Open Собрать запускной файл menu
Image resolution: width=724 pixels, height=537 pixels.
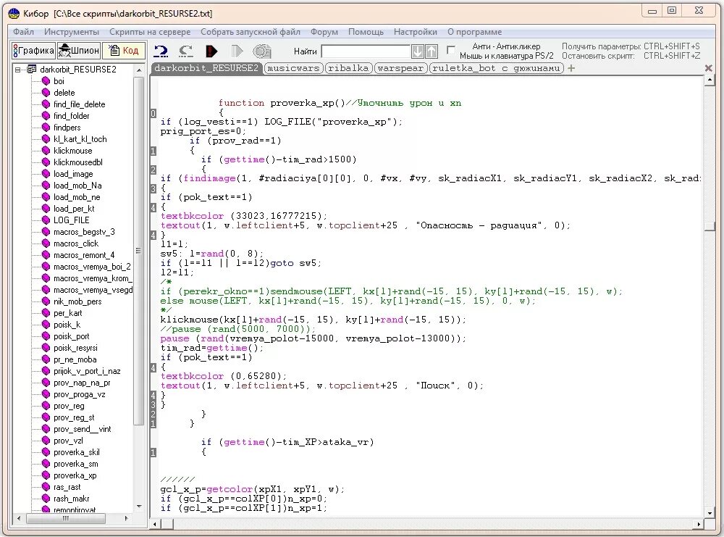click(251, 31)
